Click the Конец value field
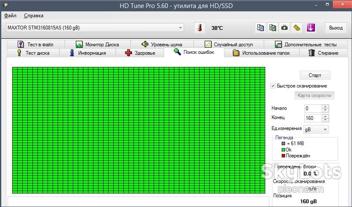 (313, 118)
